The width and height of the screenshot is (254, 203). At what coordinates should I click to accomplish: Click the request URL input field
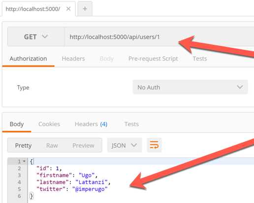click(x=159, y=36)
